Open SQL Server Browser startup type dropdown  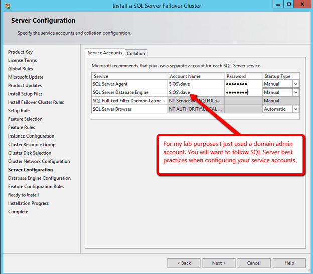click(295, 109)
